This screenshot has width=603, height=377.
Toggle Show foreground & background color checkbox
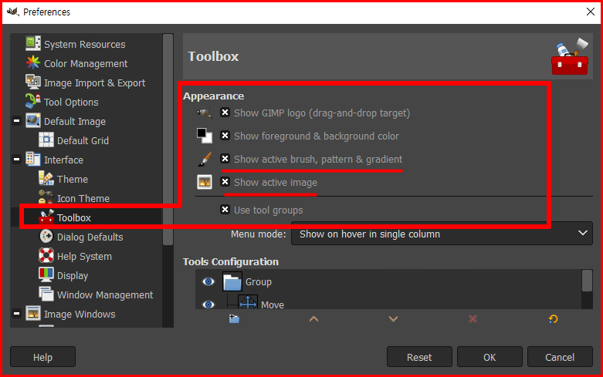[225, 135]
